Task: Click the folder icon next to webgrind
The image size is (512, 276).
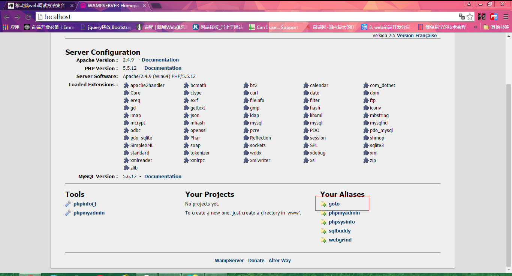Action: coord(323,240)
